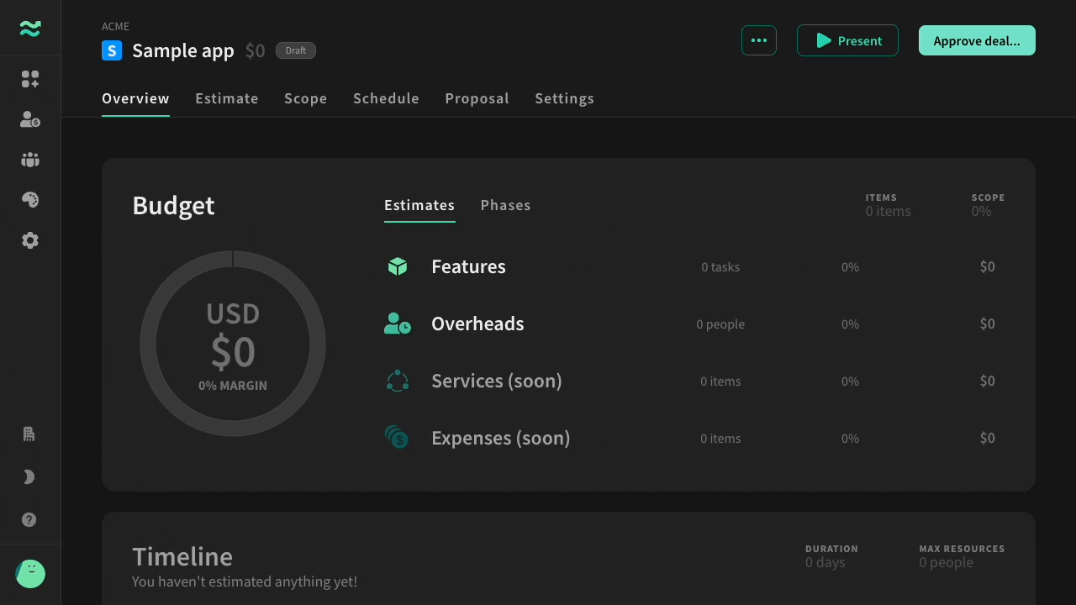Open the building organization sidebar icon
This screenshot has width=1076, height=605.
[29, 434]
